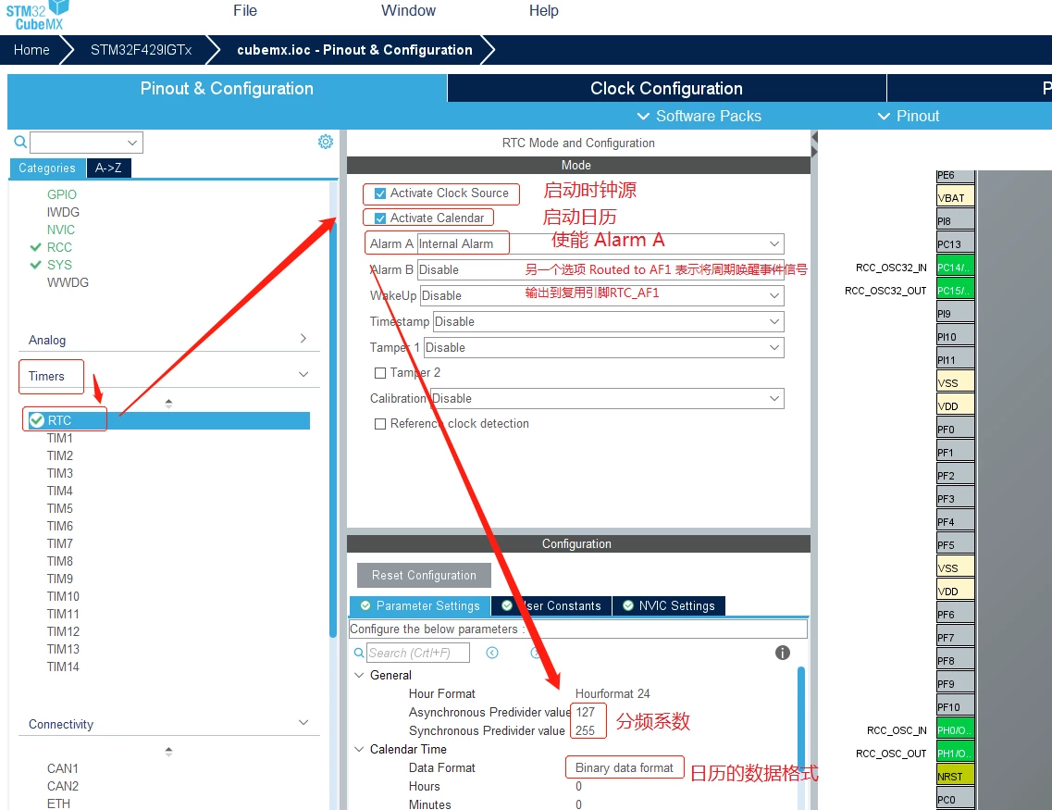Enable Reference clock detection checkbox

(x=379, y=423)
